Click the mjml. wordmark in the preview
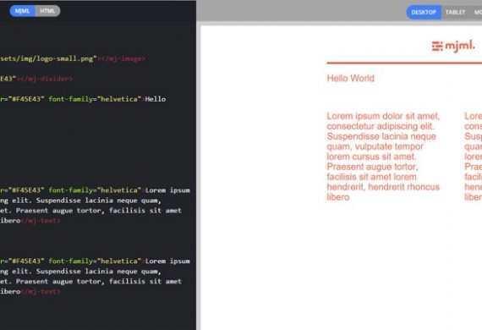 (x=460, y=47)
